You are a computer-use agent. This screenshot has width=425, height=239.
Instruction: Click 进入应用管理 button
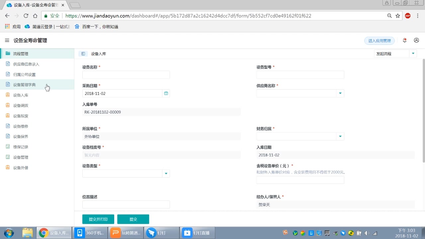380,40
